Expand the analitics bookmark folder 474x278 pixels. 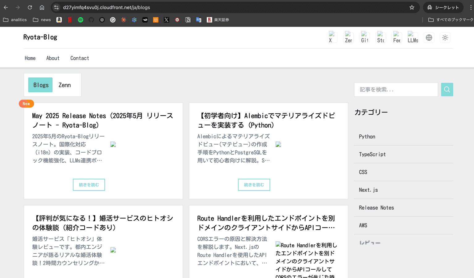[x=15, y=20]
